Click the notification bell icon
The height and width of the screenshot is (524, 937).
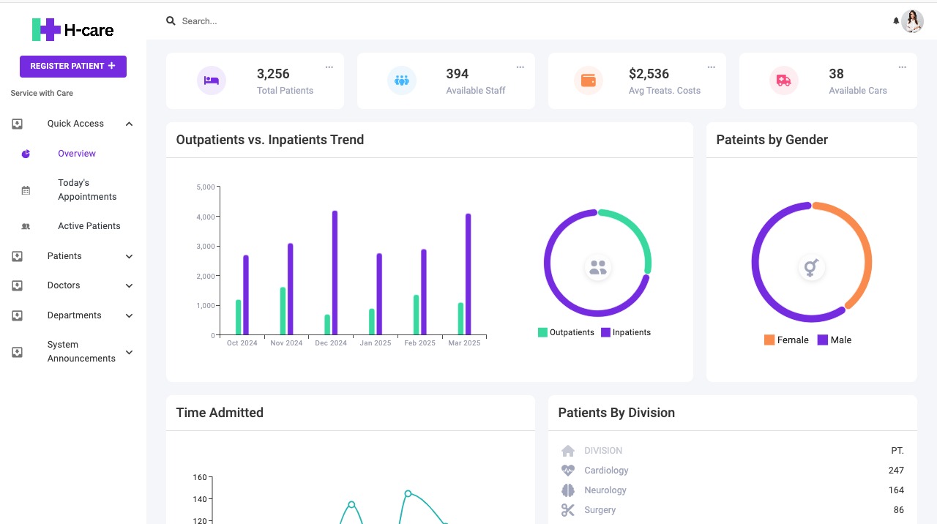click(x=896, y=21)
